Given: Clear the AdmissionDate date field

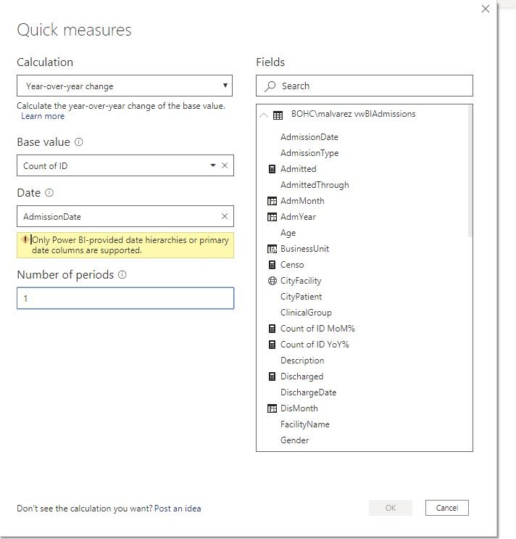Looking at the screenshot, I should click(x=225, y=216).
